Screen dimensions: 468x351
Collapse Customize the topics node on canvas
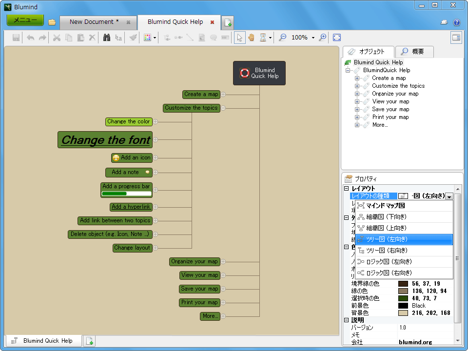[223, 108]
